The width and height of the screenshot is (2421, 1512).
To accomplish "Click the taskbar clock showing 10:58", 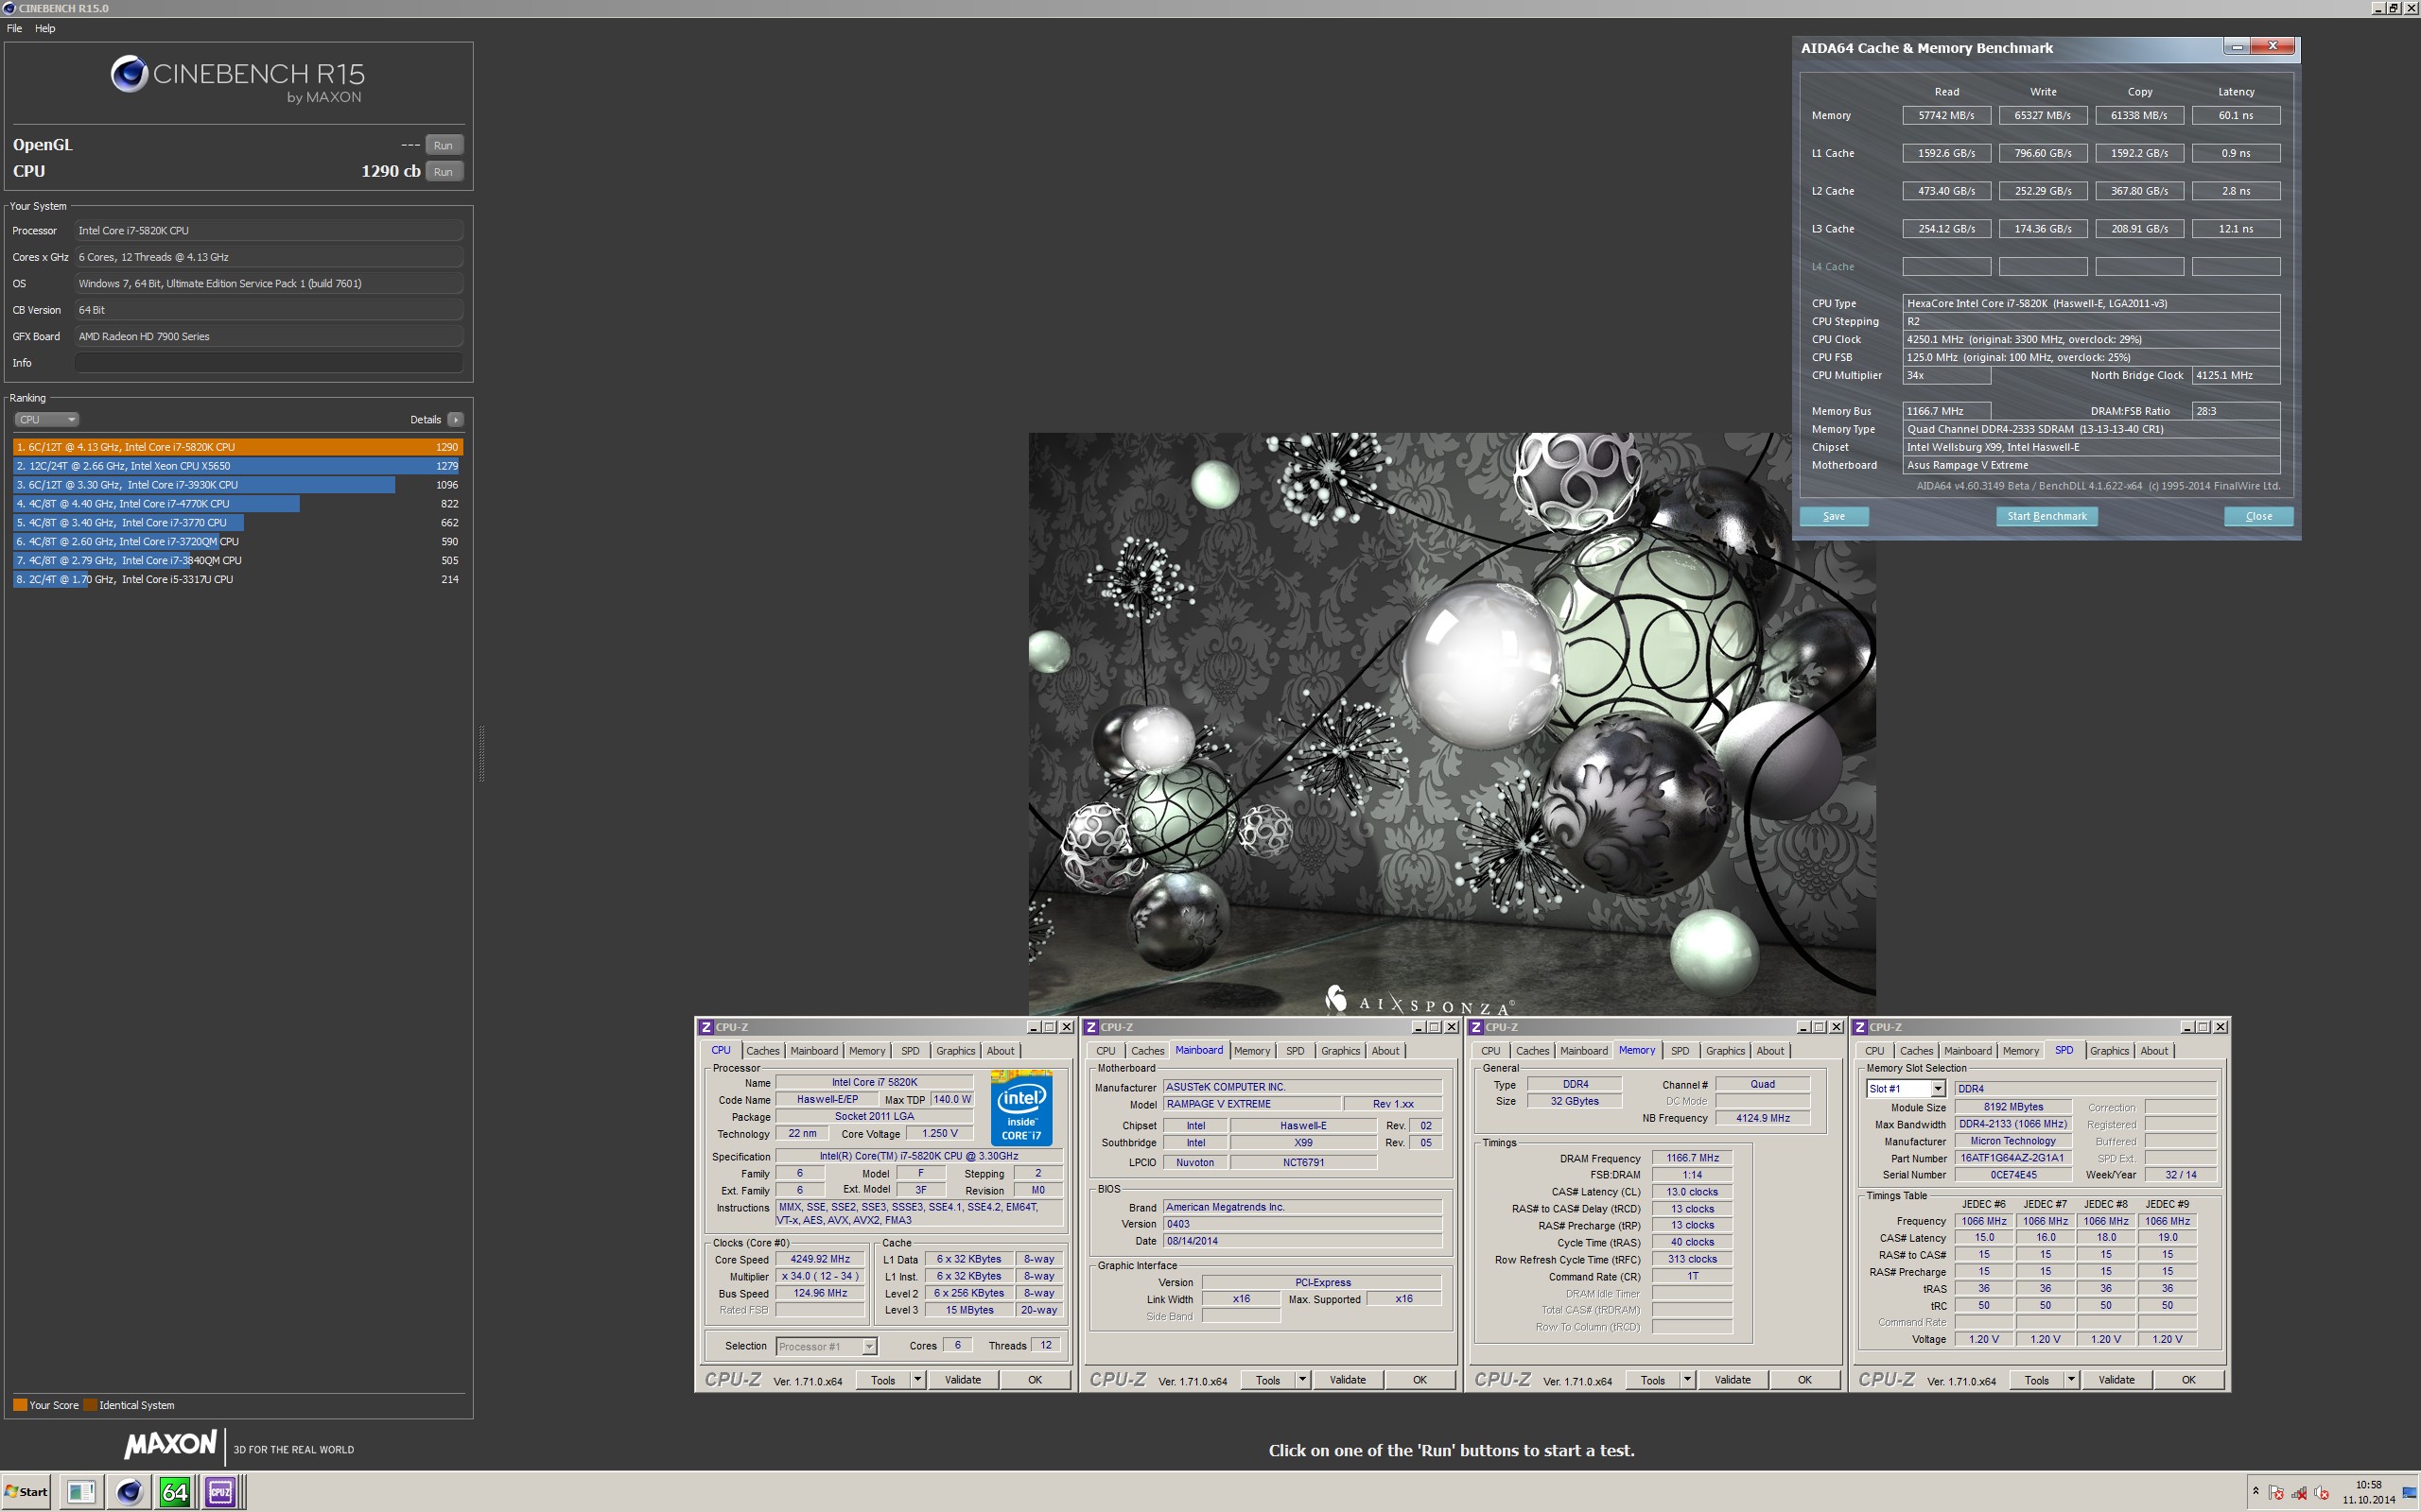I will (x=2368, y=1492).
